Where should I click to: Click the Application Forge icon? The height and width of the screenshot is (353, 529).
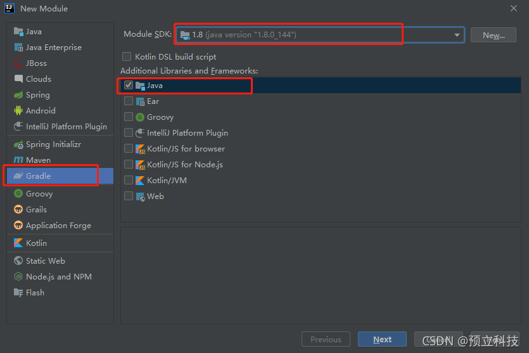[18, 225]
